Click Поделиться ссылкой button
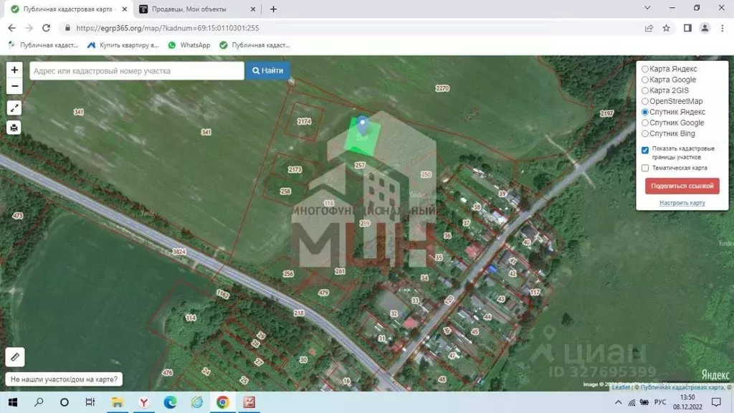 (682, 186)
